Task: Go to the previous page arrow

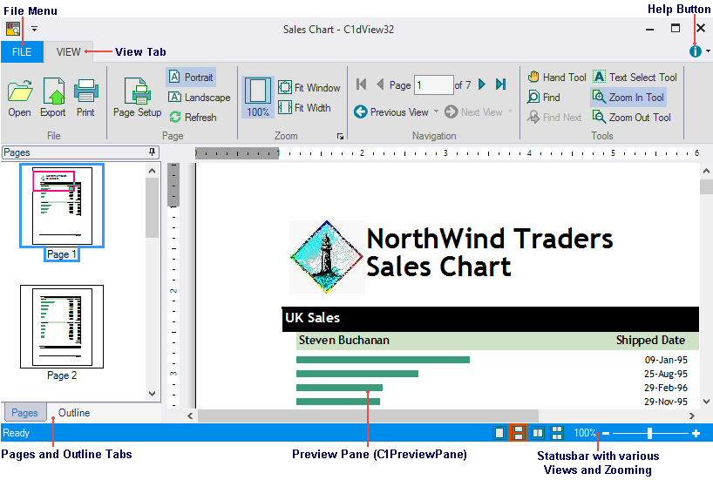Action: tap(380, 85)
